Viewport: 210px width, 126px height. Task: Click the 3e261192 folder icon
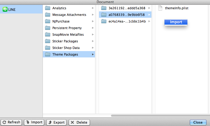(x=104, y=8)
